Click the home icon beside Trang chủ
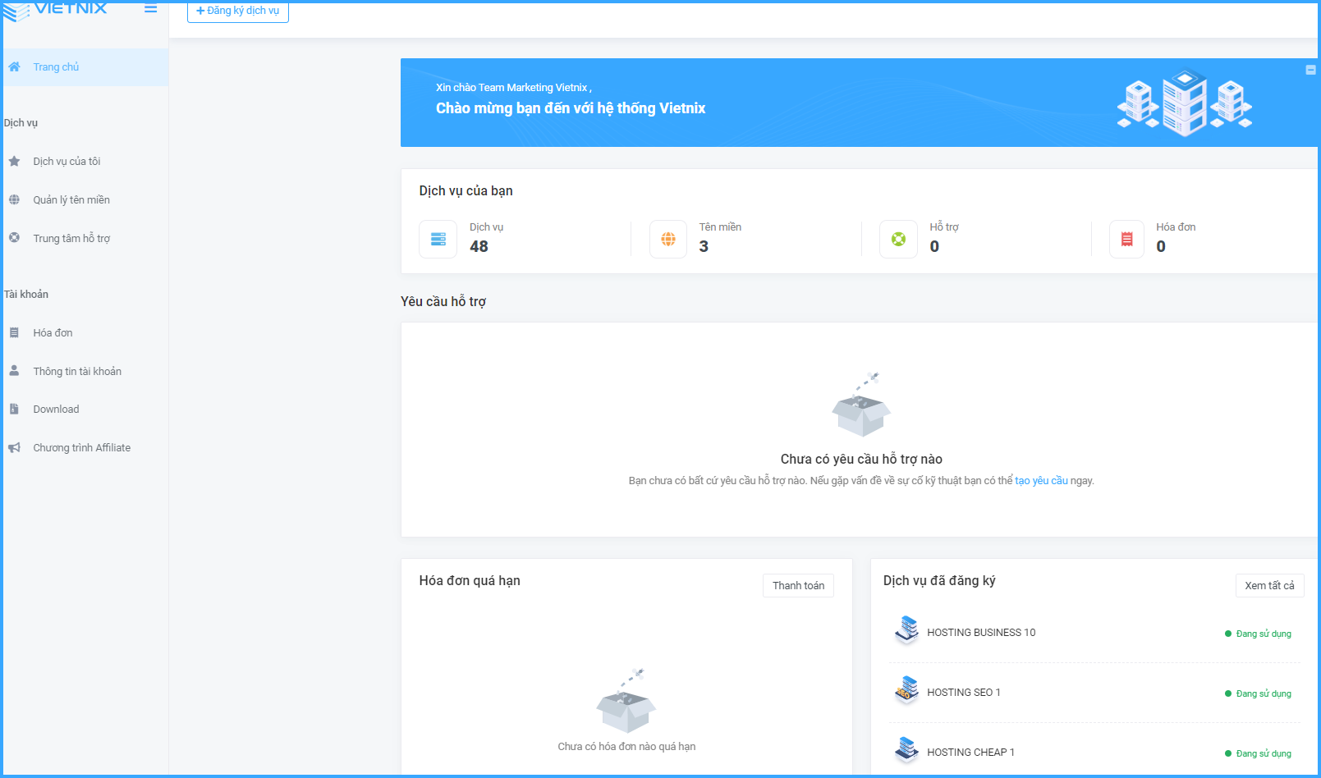Screen dimensions: 1321x778 pyautogui.click(x=14, y=67)
